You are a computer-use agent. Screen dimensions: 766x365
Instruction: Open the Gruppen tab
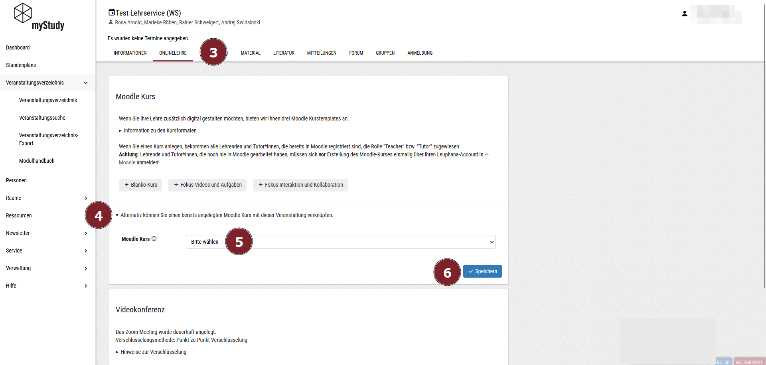[x=385, y=53]
